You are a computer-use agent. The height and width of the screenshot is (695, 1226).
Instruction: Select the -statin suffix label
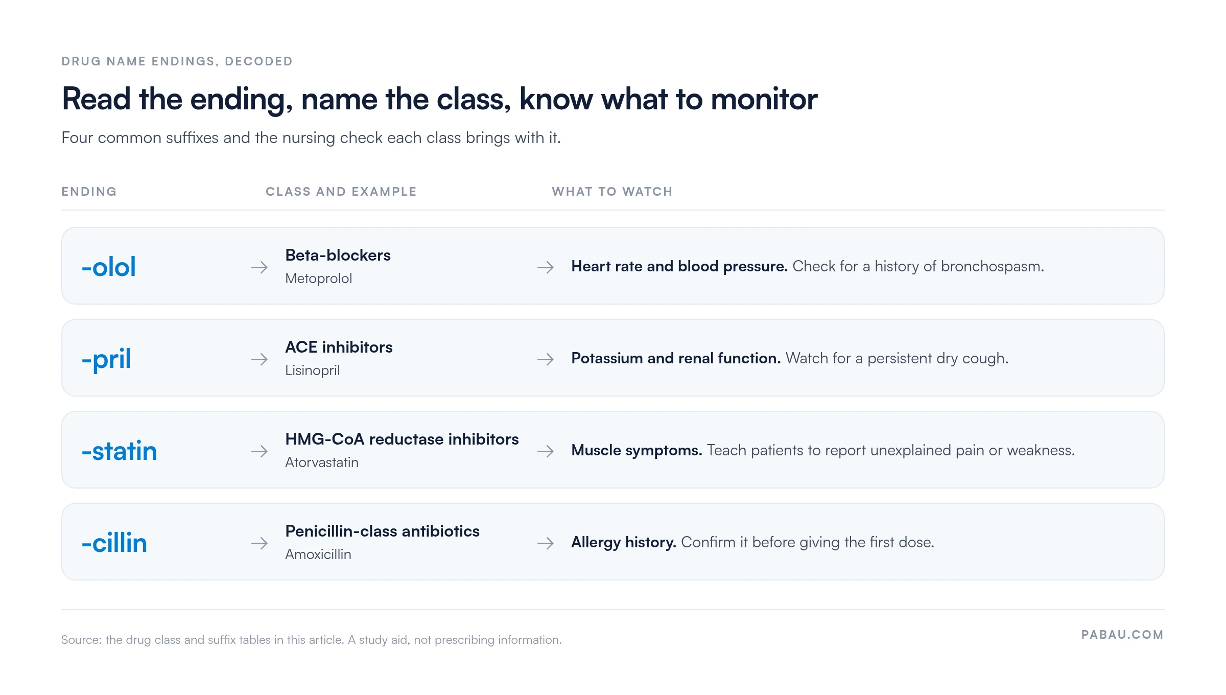tap(120, 451)
